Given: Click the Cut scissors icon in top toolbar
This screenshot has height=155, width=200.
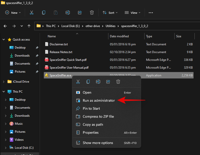Looking at the screenshot, I should pos(32,13).
